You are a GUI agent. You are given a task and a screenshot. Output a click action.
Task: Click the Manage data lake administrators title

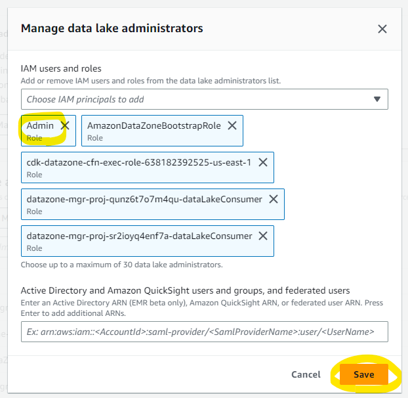112,28
